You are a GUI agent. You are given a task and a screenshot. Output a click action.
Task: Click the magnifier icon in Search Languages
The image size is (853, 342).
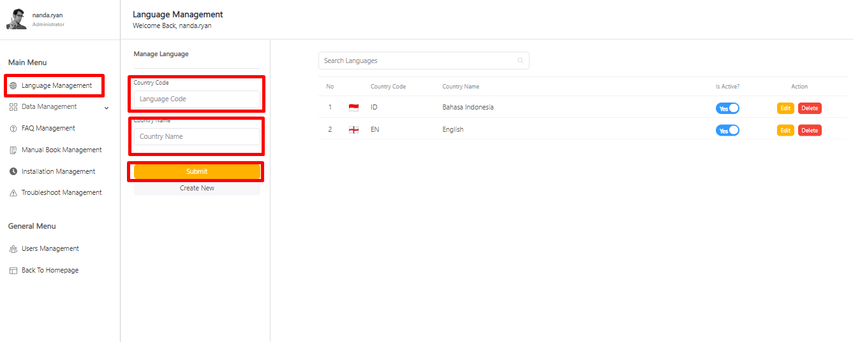[520, 61]
